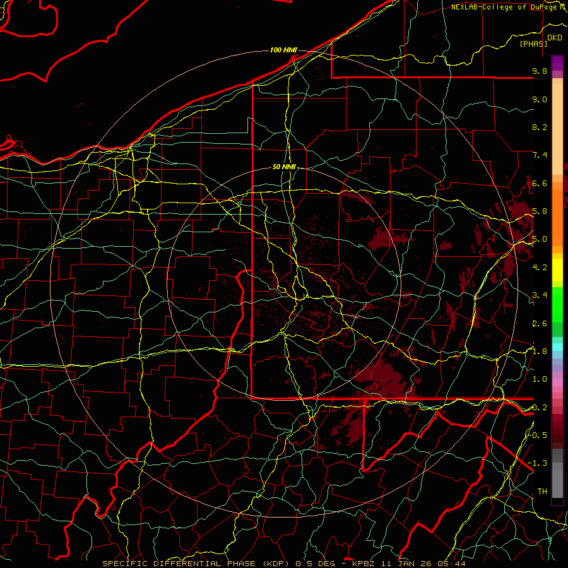Image resolution: width=568 pixels, height=568 pixels.
Task: Pick the yellow segment of the color bar
Action: pyautogui.click(x=557, y=270)
